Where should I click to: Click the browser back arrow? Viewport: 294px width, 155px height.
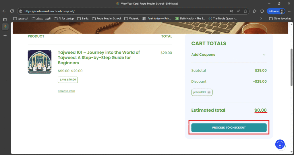[4, 11]
